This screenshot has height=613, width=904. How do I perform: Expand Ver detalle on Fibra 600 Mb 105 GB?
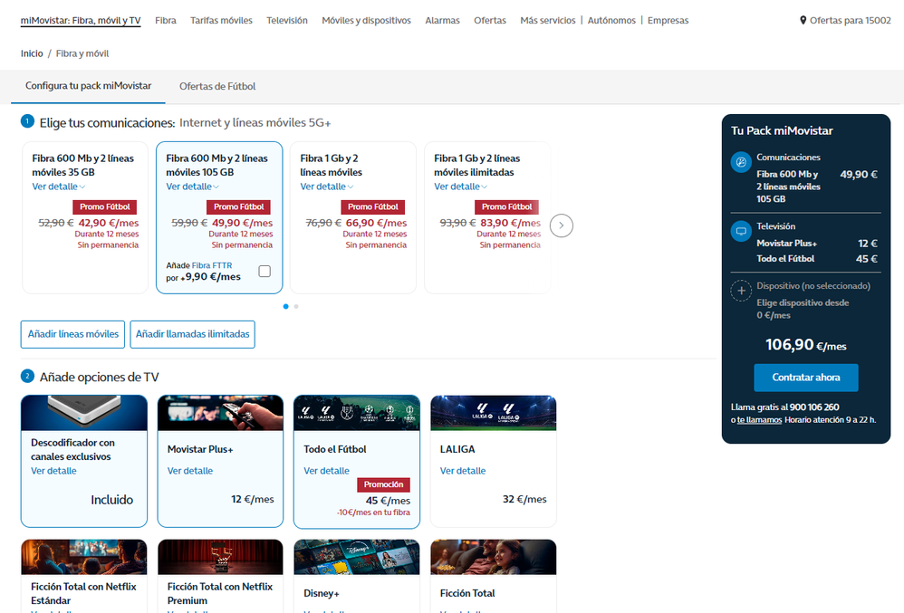click(x=192, y=187)
